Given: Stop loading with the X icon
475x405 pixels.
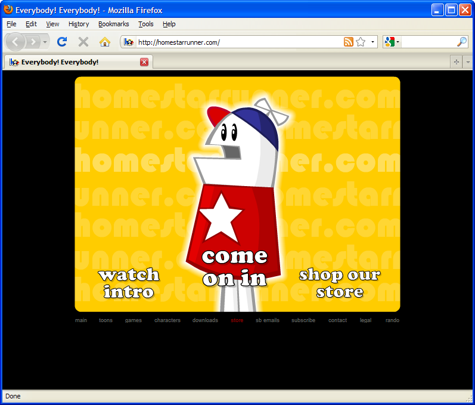Looking at the screenshot, I should (x=83, y=42).
